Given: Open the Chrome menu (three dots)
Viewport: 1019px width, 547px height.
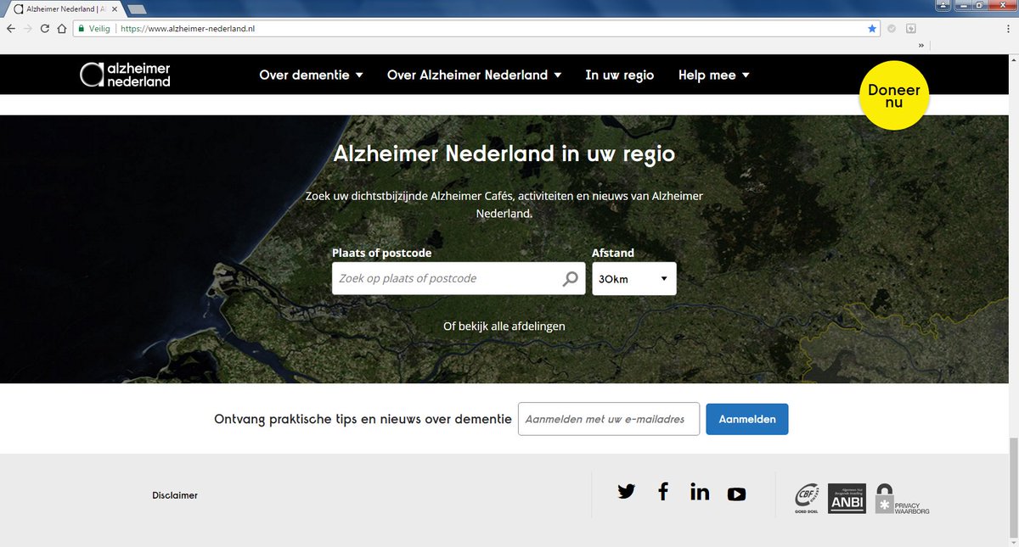Looking at the screenshot, I should [1007, 28].
